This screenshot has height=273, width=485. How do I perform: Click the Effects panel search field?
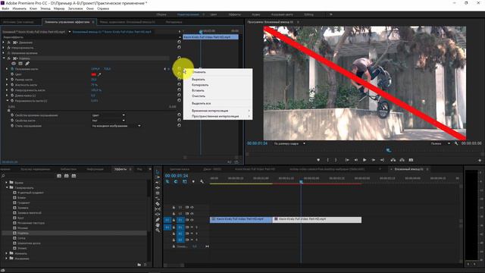coord(28,176)
